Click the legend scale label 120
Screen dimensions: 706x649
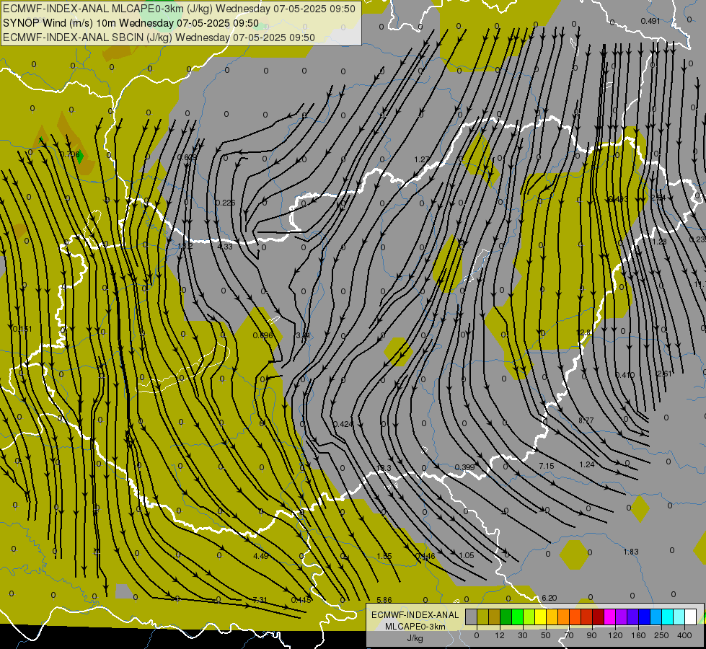615,635
